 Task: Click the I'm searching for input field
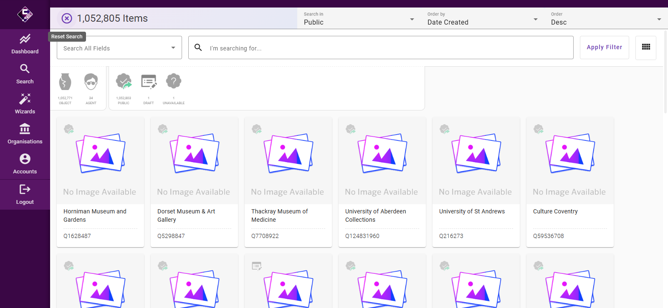pyautogui.click(x=388, y=48)
